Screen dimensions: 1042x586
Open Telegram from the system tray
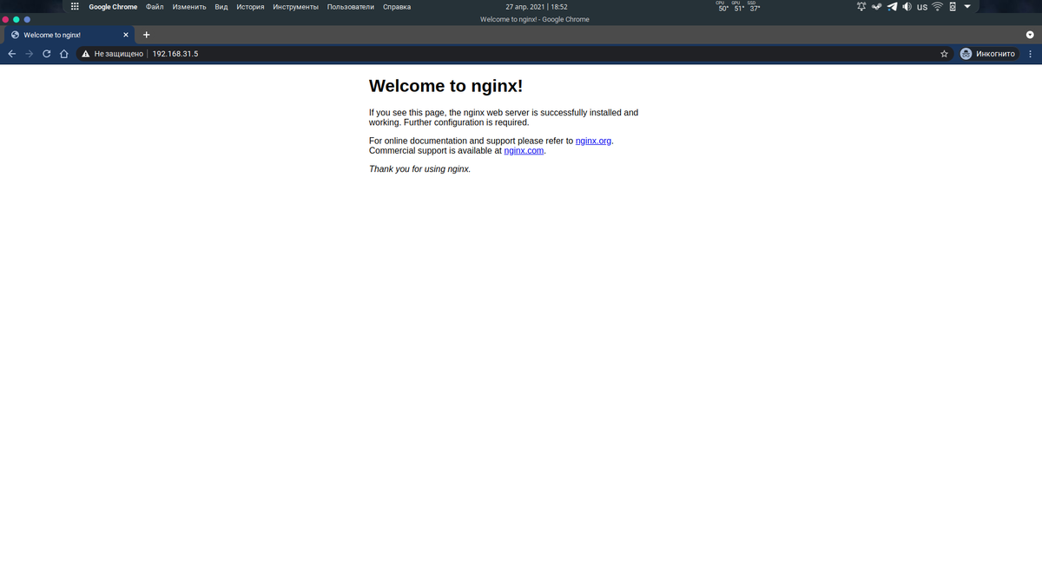890,6
